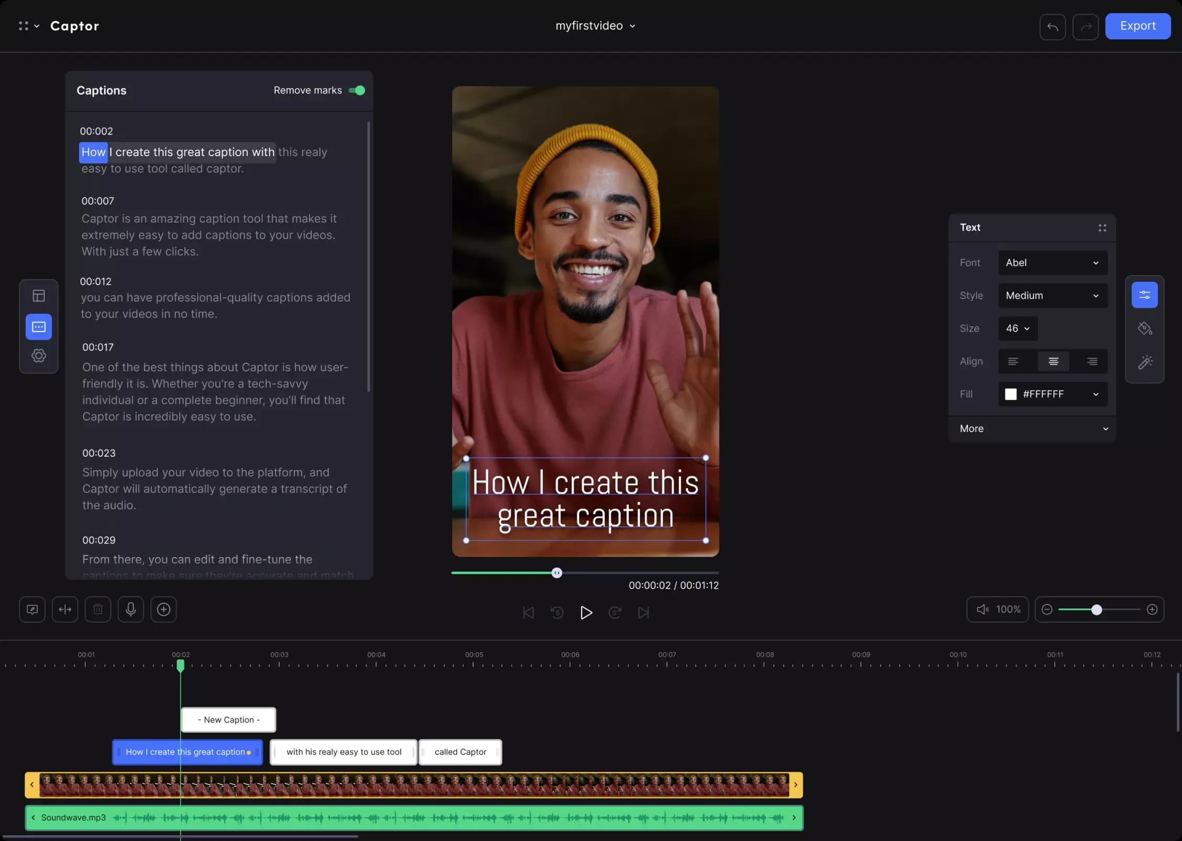1182x841 pixels.
Task: Click the Export button
Action: click(1137, 26)
